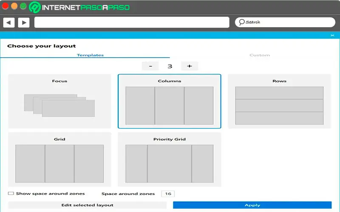Click the Space around zones value field
Screen dimensions: 340x212
168,194
